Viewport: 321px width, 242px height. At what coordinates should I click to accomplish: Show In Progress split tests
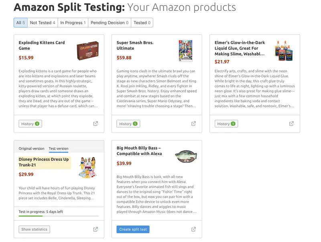click(73, 23)
